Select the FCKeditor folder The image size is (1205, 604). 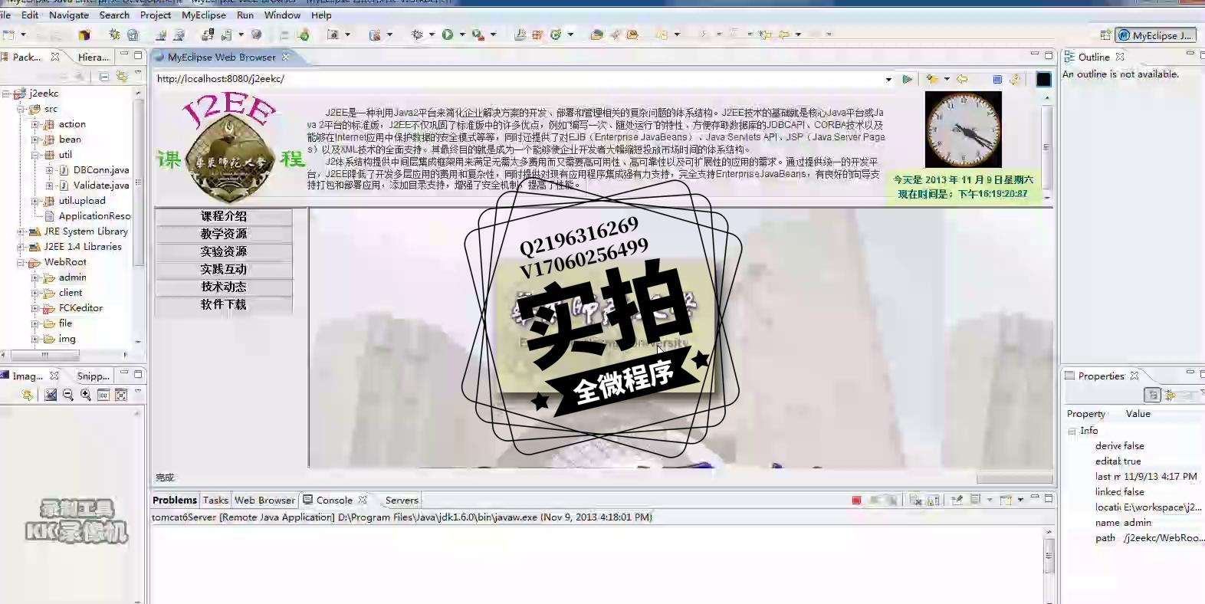(x=80, y=308)
